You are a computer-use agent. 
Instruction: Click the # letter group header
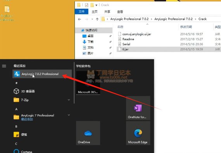click(x=16, y=83)
